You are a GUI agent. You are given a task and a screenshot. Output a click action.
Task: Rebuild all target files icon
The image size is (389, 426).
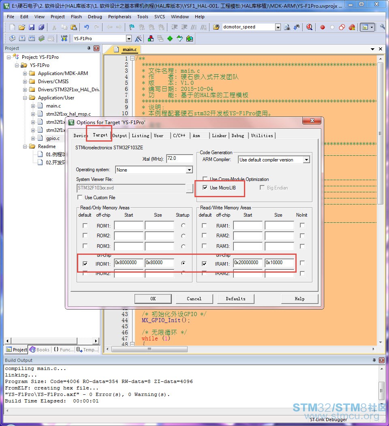(x=32, y=39)
